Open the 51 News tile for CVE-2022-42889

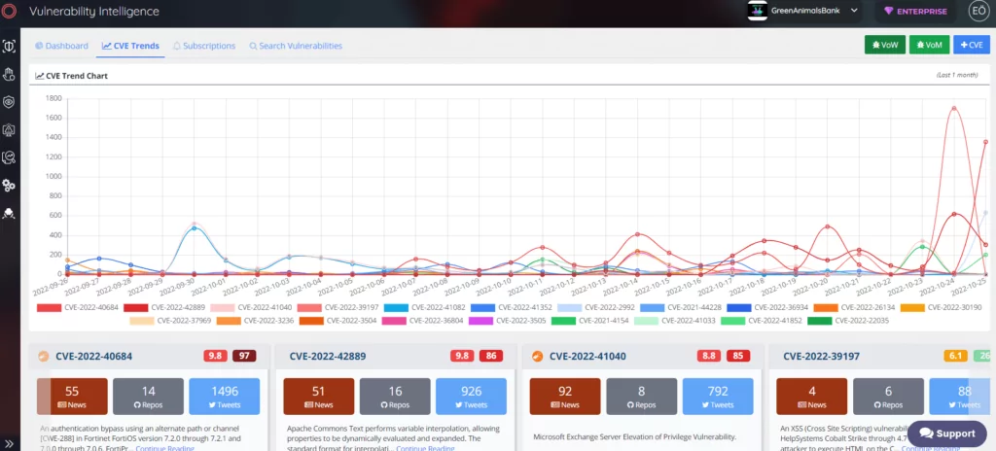pyautogui.click(x=318, y=397)
